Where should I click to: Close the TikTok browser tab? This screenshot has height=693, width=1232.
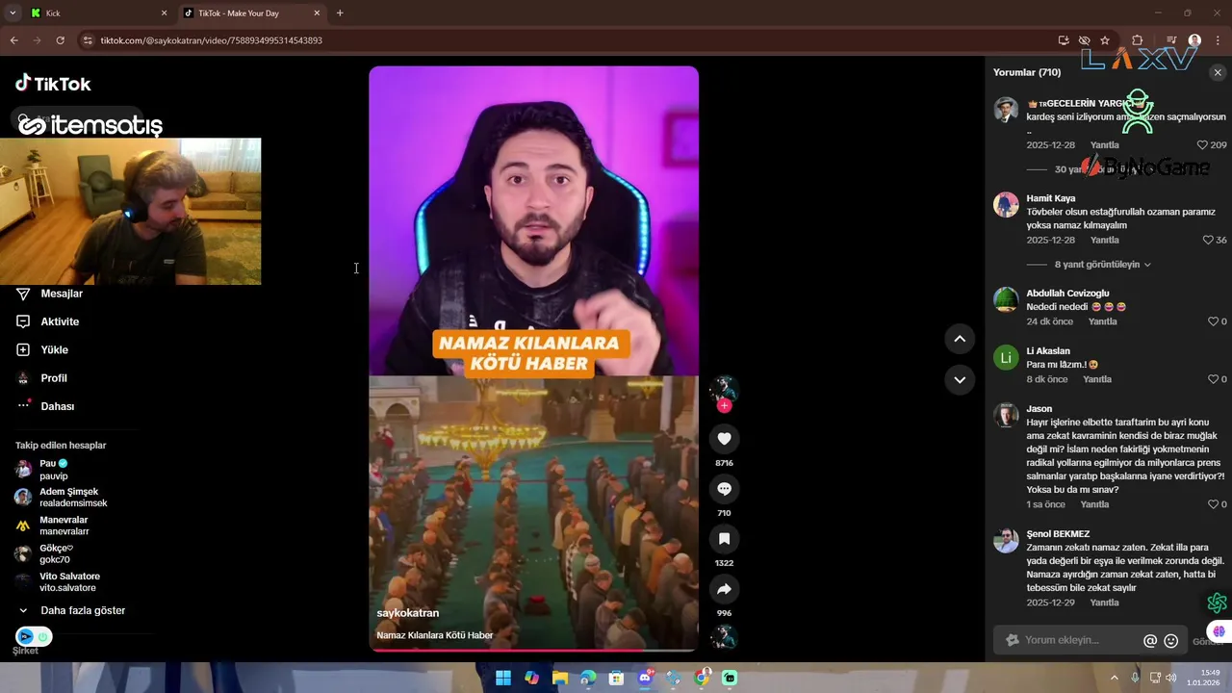click(318, 13)
